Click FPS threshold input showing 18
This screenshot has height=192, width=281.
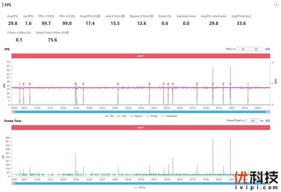coord(243,49)
